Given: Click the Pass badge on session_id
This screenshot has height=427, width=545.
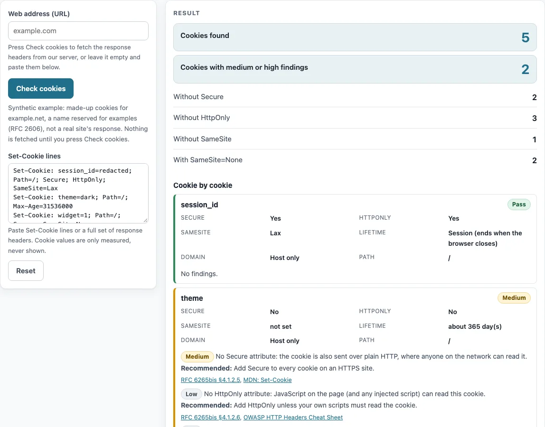Looking at the screenshot, I should point(518,204).
